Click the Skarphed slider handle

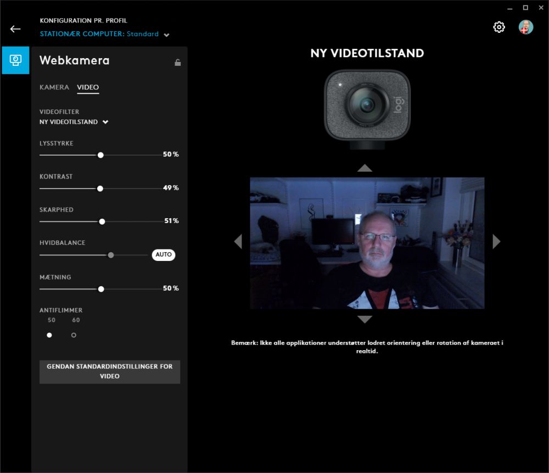pos(102,221)
